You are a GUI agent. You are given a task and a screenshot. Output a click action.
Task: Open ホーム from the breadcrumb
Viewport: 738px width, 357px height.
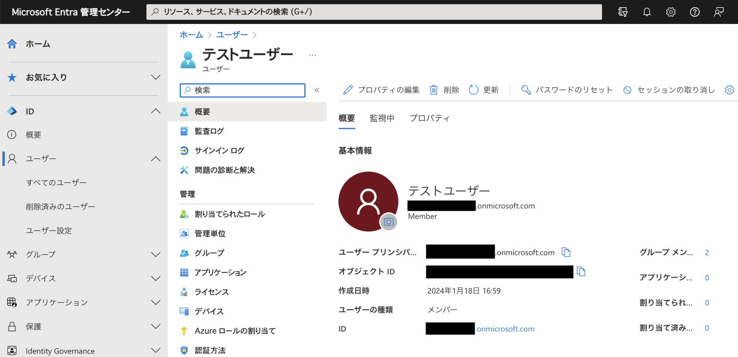tap(191, 35)
